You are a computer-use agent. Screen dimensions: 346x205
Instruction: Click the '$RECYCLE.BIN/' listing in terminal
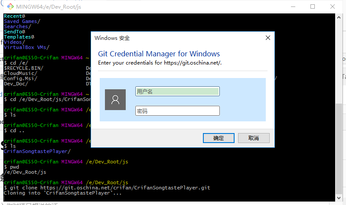(23, 68)
